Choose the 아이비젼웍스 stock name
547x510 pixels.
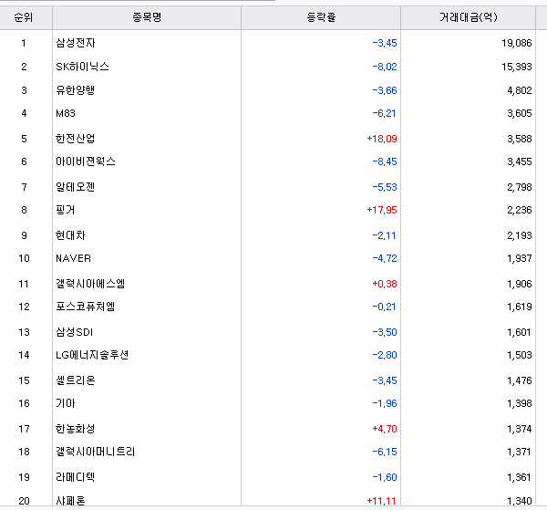pos(86,161)
